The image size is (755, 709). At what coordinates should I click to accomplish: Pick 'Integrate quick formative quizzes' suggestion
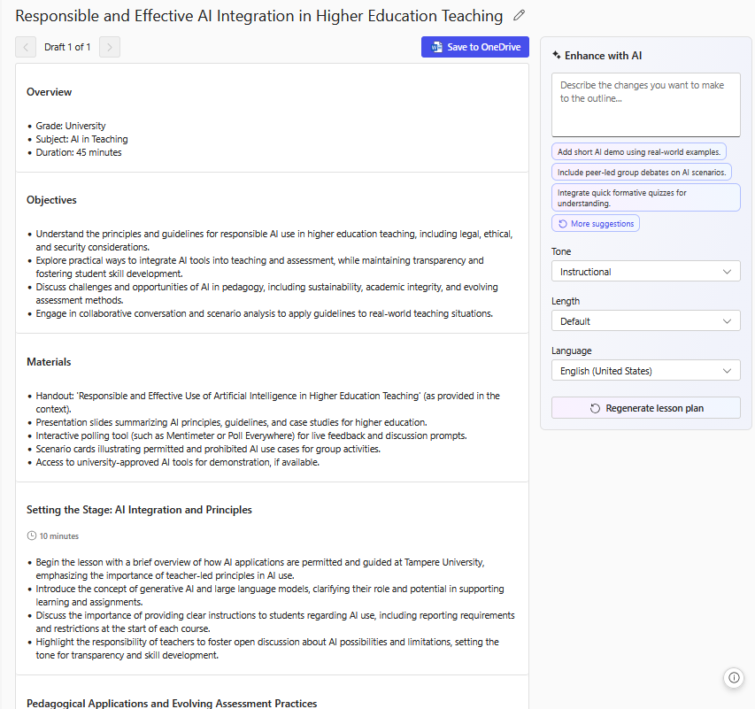click(x=645, y=197)
